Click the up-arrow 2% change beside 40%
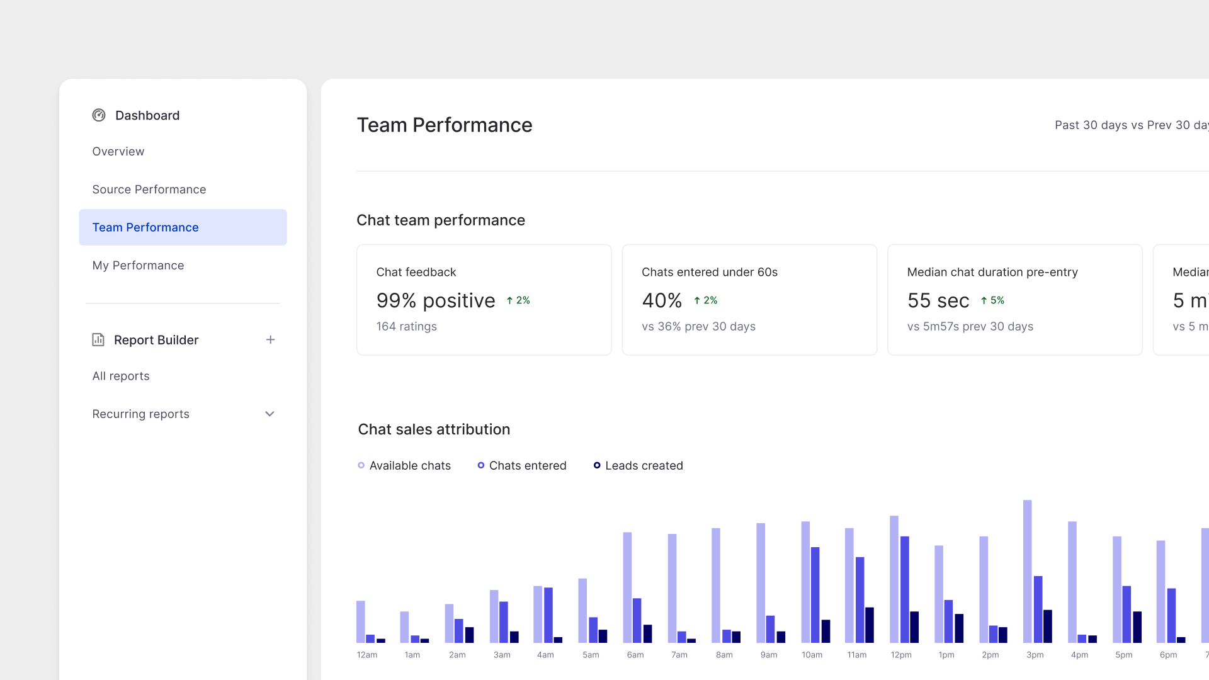 coord(705,301)
